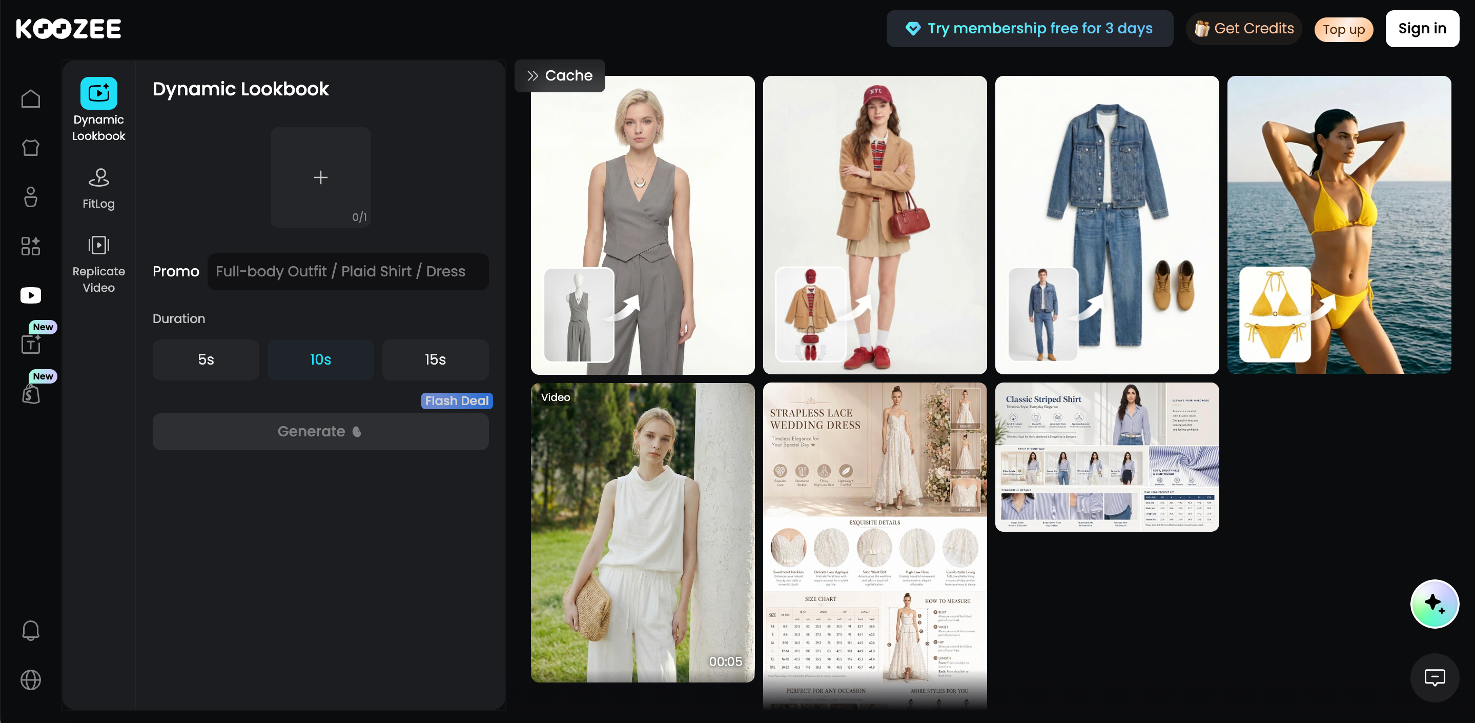The width and height of the screenshot is (1475, 723).
Task: Select the Replicate Video tool
Action: tap(98, 265)
